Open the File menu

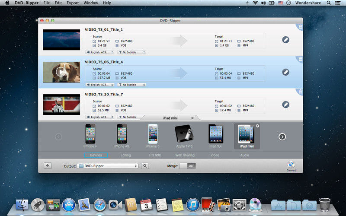(47, 3)
